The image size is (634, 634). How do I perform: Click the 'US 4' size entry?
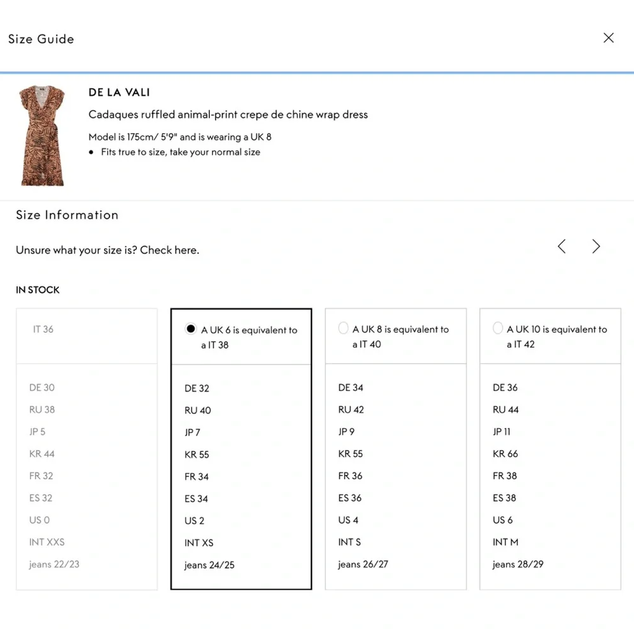pos(348,520)
